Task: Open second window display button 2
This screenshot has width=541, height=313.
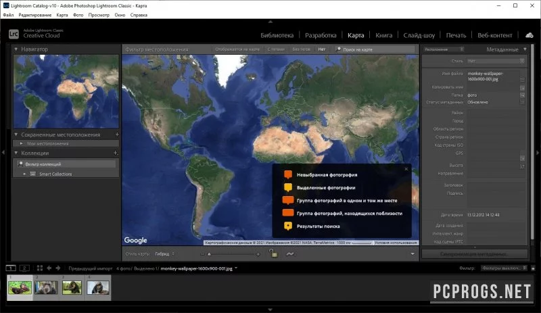Action: point(24,268)
